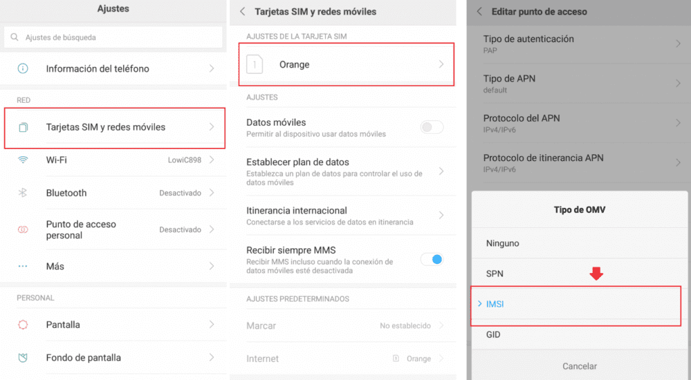Click the Desactivado status on Bluetooth row

pos(181,193)
